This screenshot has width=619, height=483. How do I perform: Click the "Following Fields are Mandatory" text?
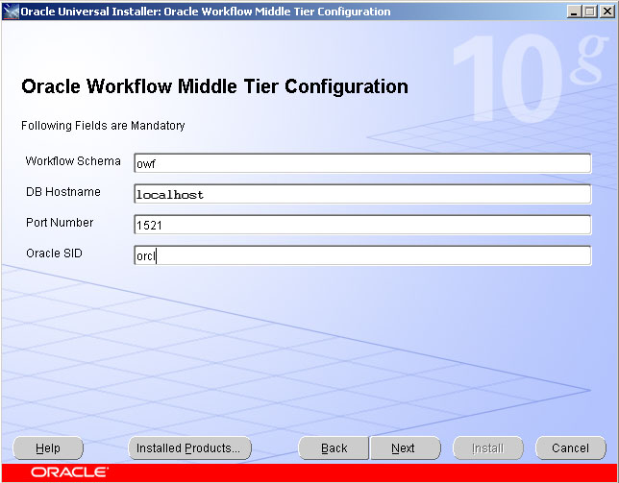click(103, 126)
